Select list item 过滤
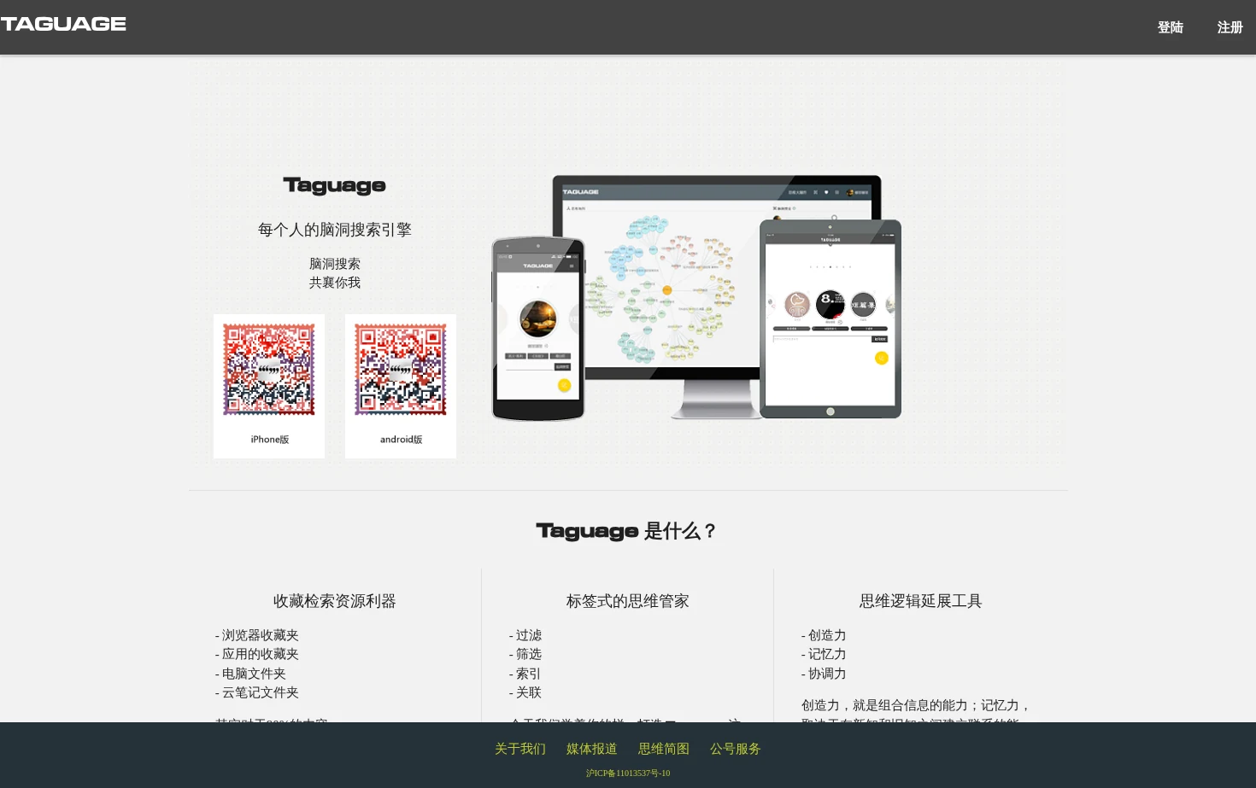 [525, 635]
